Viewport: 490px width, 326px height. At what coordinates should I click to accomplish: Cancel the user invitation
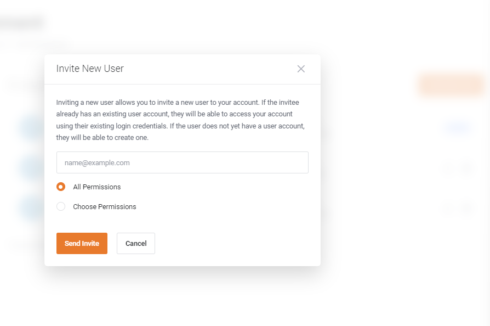135,243
